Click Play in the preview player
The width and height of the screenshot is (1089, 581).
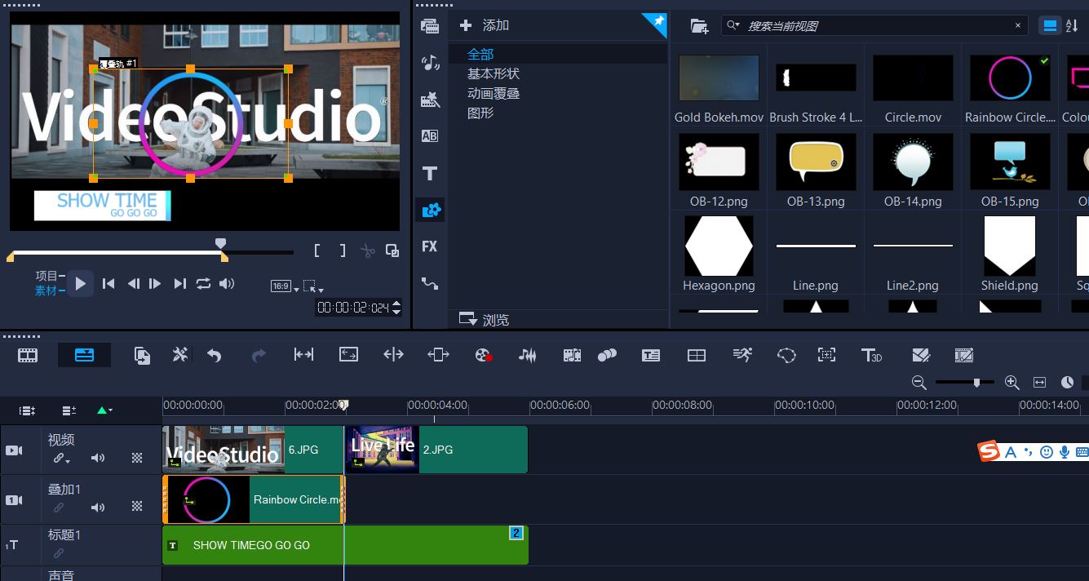pos(80,284)
